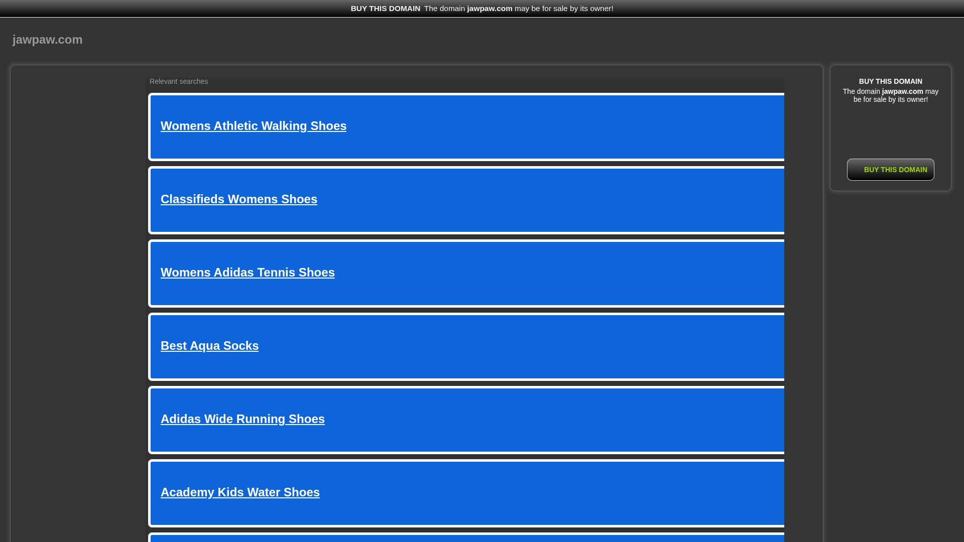Click the Classifieds Womens Shoes search link
Viewport: 964px width, 542px height.
point(238,199)
